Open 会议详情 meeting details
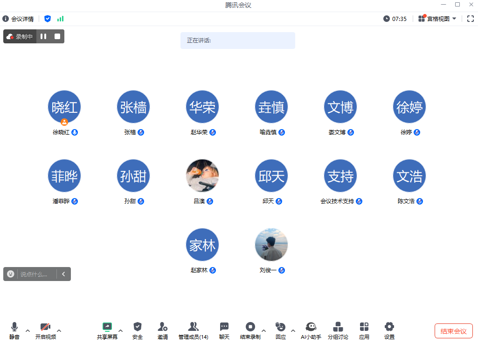 coord(18,19)
